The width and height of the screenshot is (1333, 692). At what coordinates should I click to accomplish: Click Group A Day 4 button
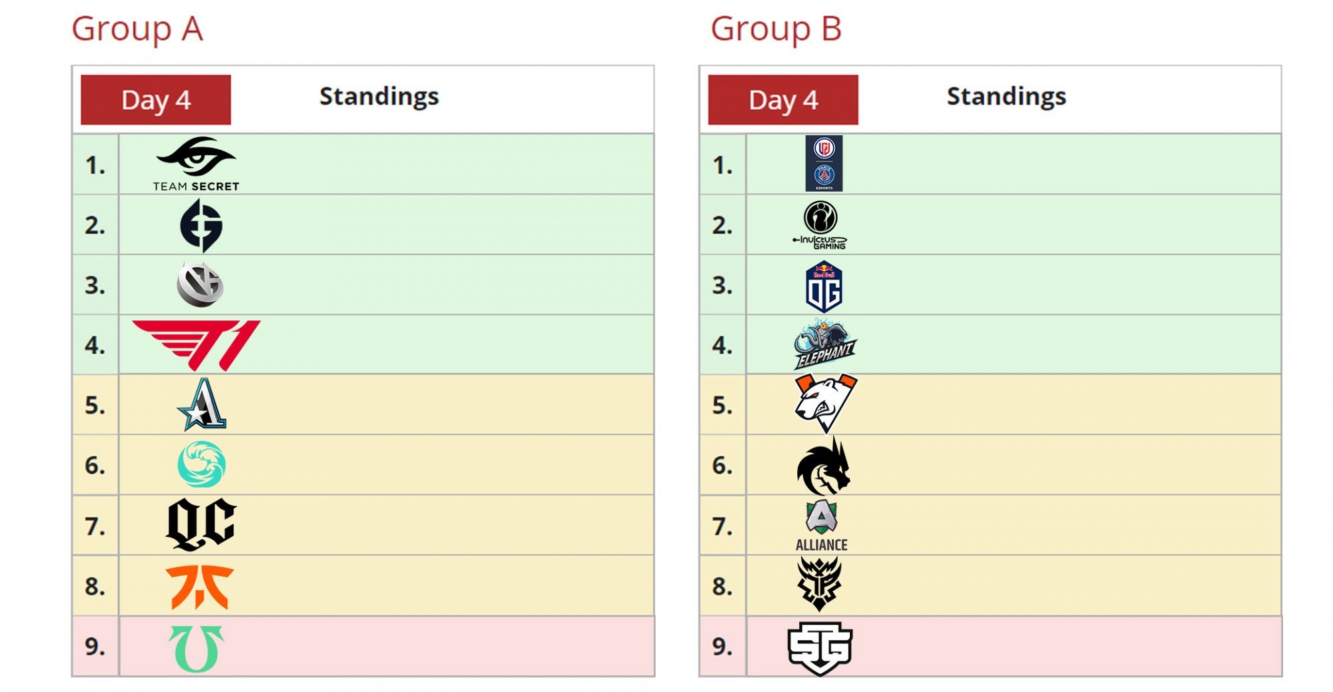pyautogui.click(x=156, y=100)
